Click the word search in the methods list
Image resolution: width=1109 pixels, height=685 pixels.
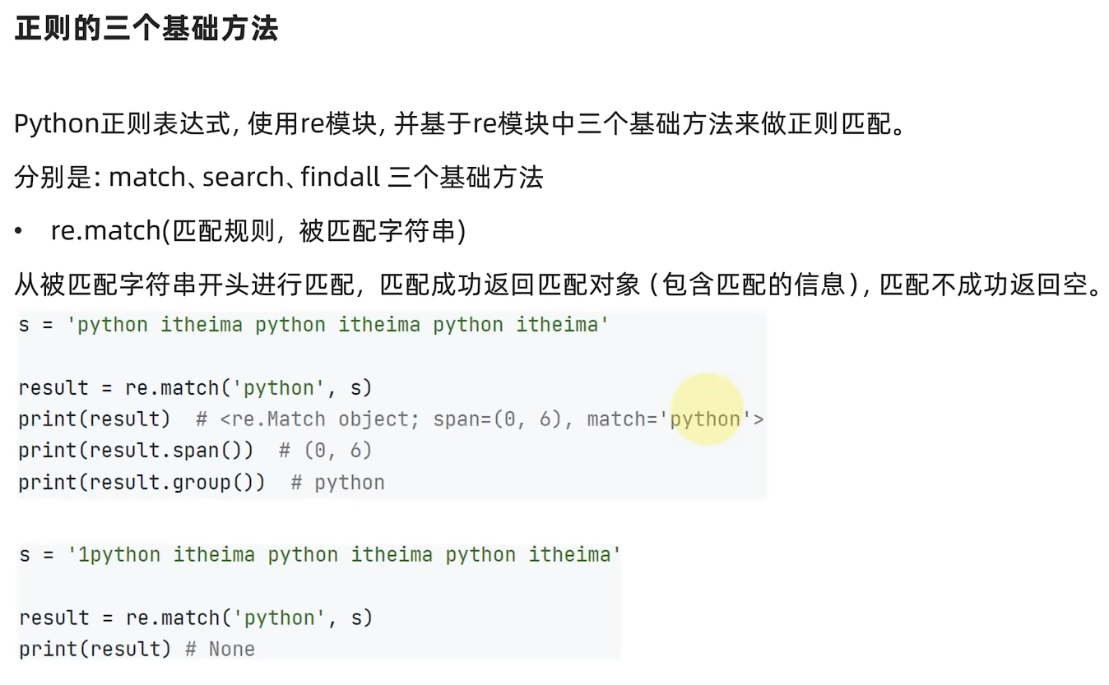pos(243,177)
